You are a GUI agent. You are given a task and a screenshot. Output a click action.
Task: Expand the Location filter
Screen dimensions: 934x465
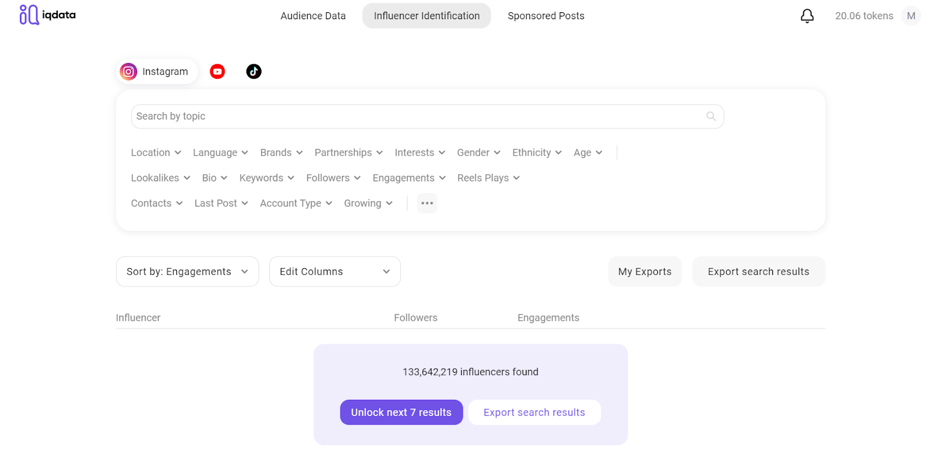coord(156,153)
